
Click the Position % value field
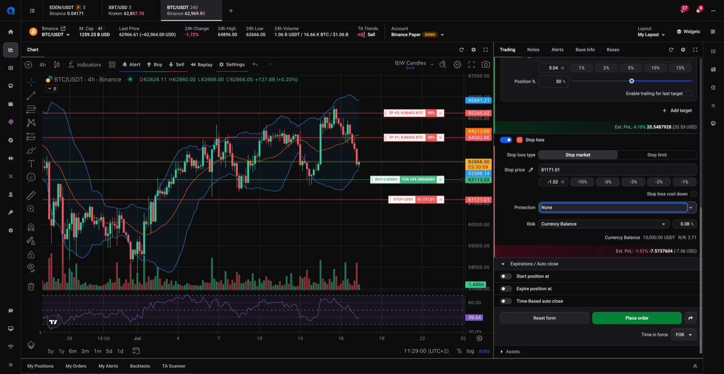(x=553, y=82)
